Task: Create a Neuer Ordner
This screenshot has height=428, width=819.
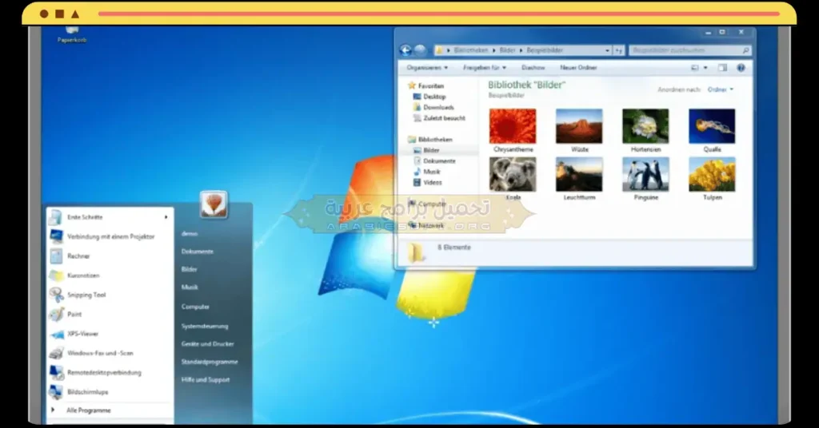Action: coord(578,68)
